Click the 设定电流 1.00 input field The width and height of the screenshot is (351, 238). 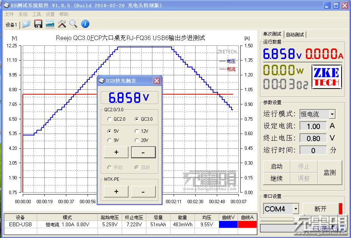coord(313,126)
